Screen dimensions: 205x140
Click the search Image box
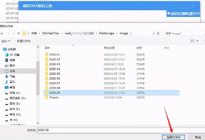click(184, 34)
